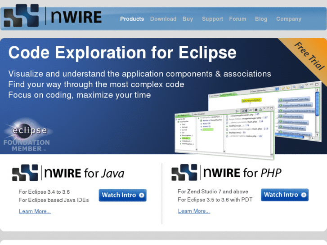The image size is (327, 245).
Task: Open the nWire screenshots preview image
Action: (248, 120)
